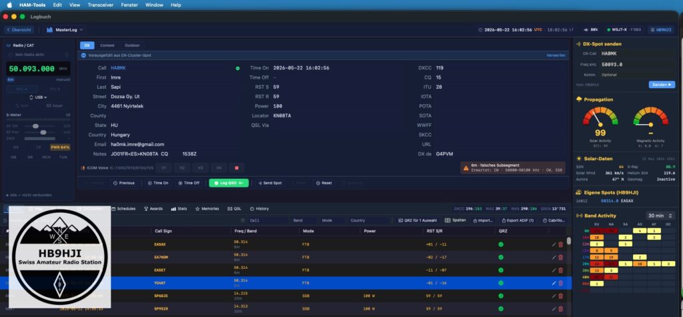Image resolution: width=683 pixels, height=317 pixels.
Task: Open the Country filter dropdown
Action: (x=368, y=221)
